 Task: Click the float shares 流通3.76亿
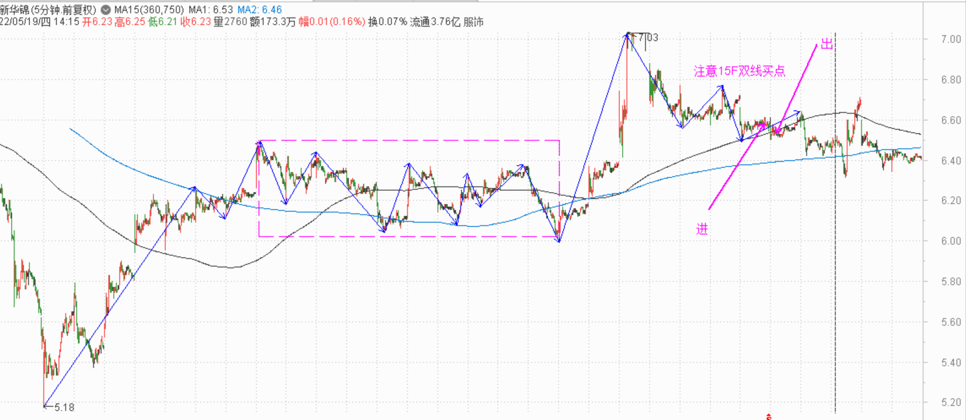435,22
